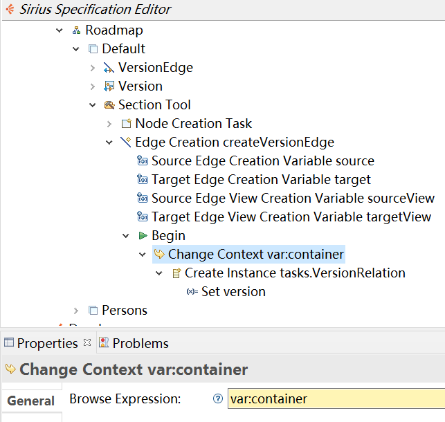Click the Set version operation icon
The width and height of the screenshot is (445, 422).
[x=192, y=291]
